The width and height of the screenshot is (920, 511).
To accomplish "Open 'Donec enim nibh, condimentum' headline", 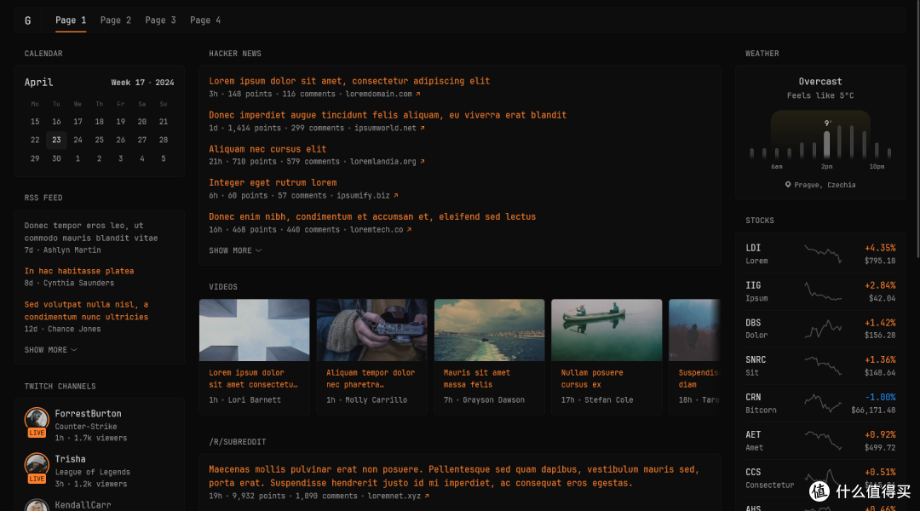I will coord(372,216).
